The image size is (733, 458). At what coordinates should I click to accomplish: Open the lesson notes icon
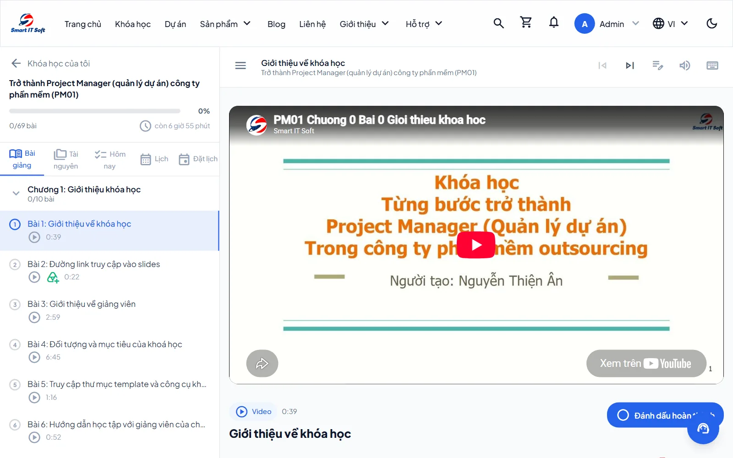pyautogui.click(x=658, y=65)
